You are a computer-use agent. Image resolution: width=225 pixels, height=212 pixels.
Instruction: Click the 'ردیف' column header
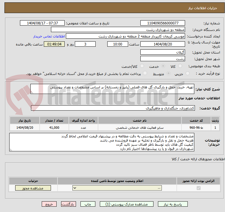click(x=215, y=120)
